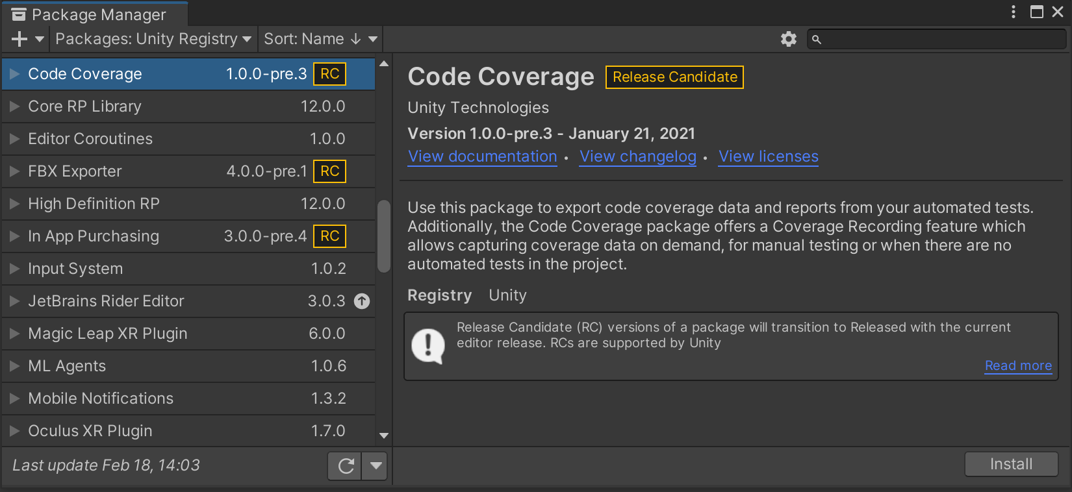
Task: Select the Input System package
Action: tap(75, 269)
